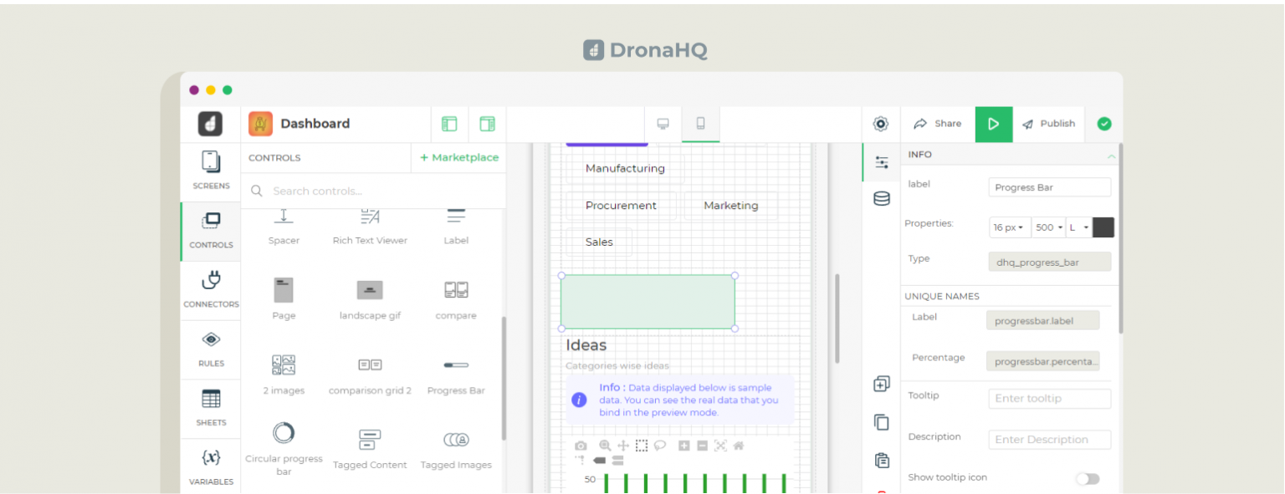Reset chart view with the home icon
Viewport: 1285px width, 494px height.
740,446
